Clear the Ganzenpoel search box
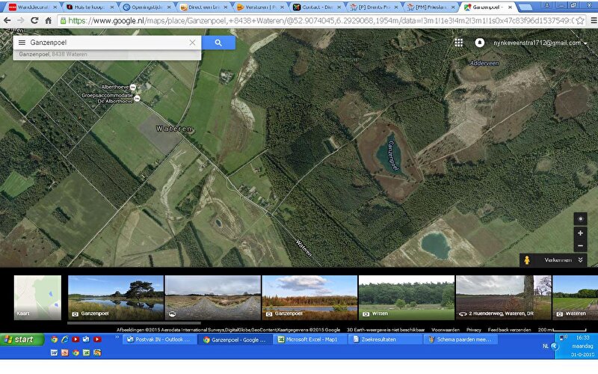 click(192, 43)
